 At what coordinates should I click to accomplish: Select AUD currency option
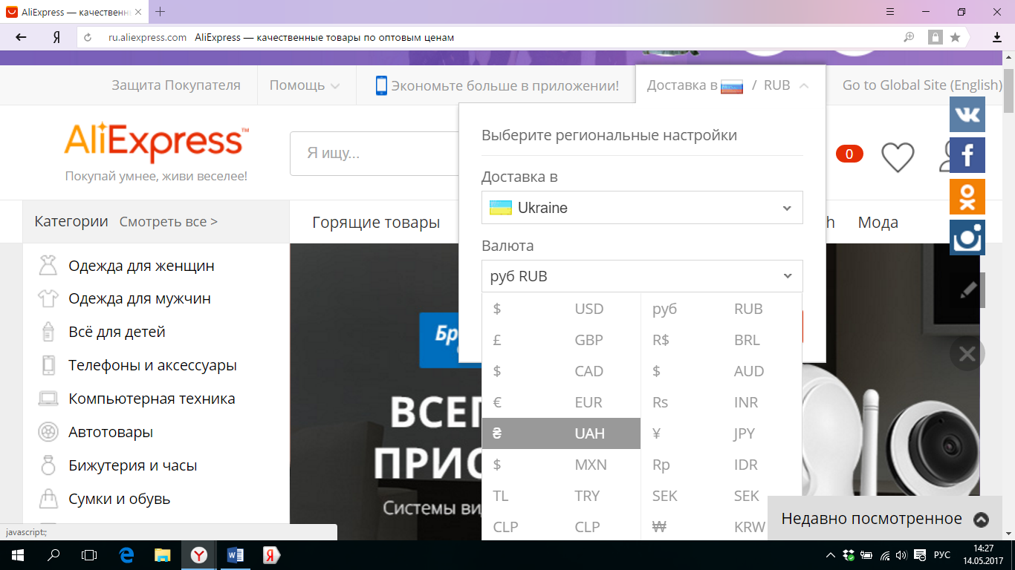point(721,371)
